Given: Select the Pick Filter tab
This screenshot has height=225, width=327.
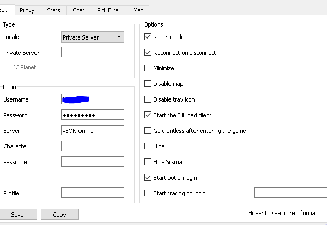Looking at the screenshot, I should tap(108, 10).
